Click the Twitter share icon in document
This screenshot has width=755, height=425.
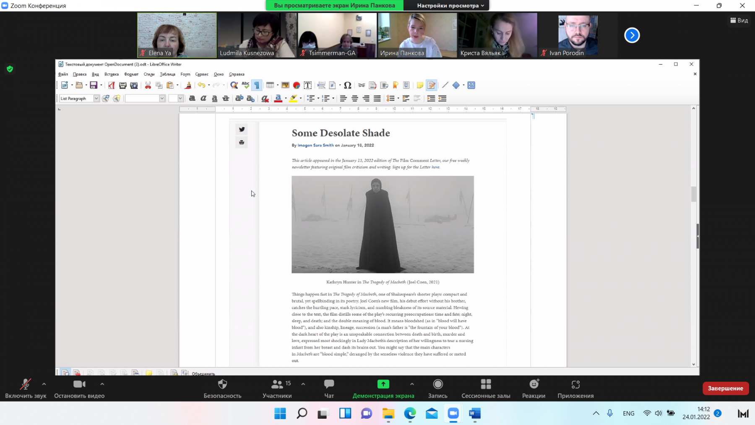pyautogui.click(x=242, y=129)
